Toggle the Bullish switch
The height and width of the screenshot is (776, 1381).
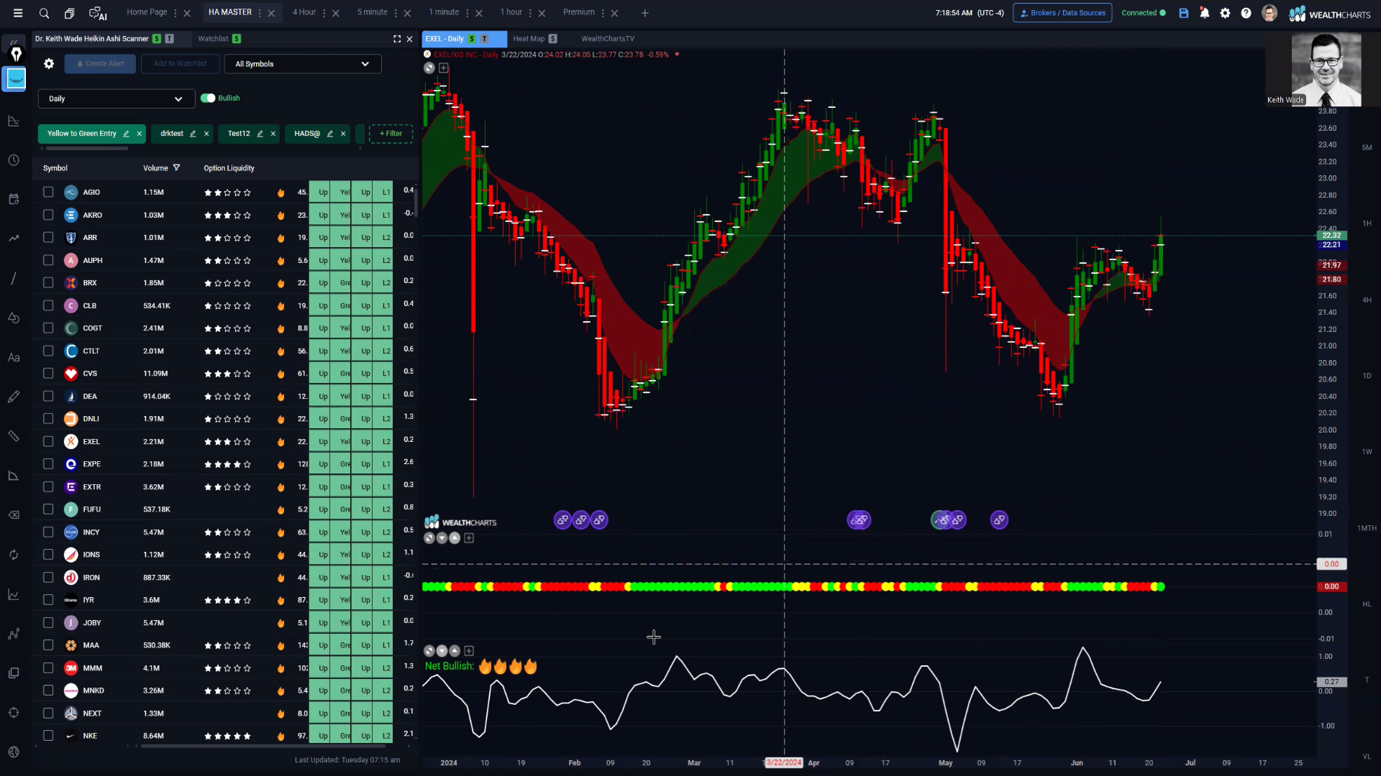208,98
